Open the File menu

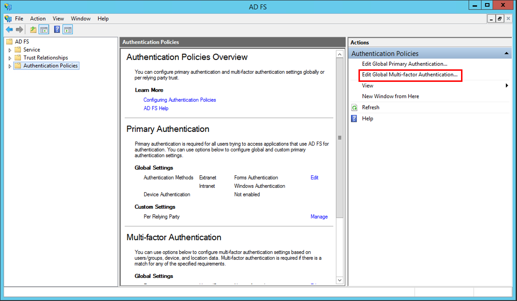click(19, 18)
